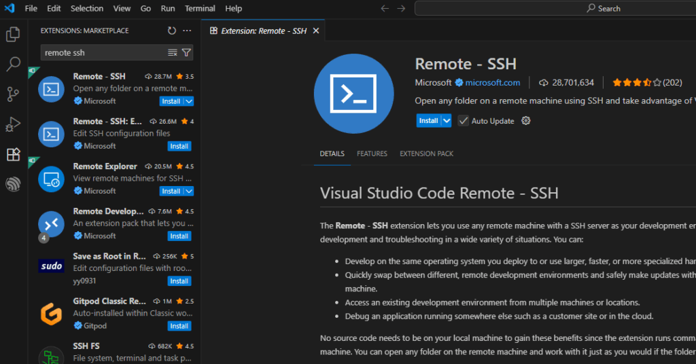
Task: Expand Install dropdown for Remote - SSH list item
Action: [x=189, y=101]
